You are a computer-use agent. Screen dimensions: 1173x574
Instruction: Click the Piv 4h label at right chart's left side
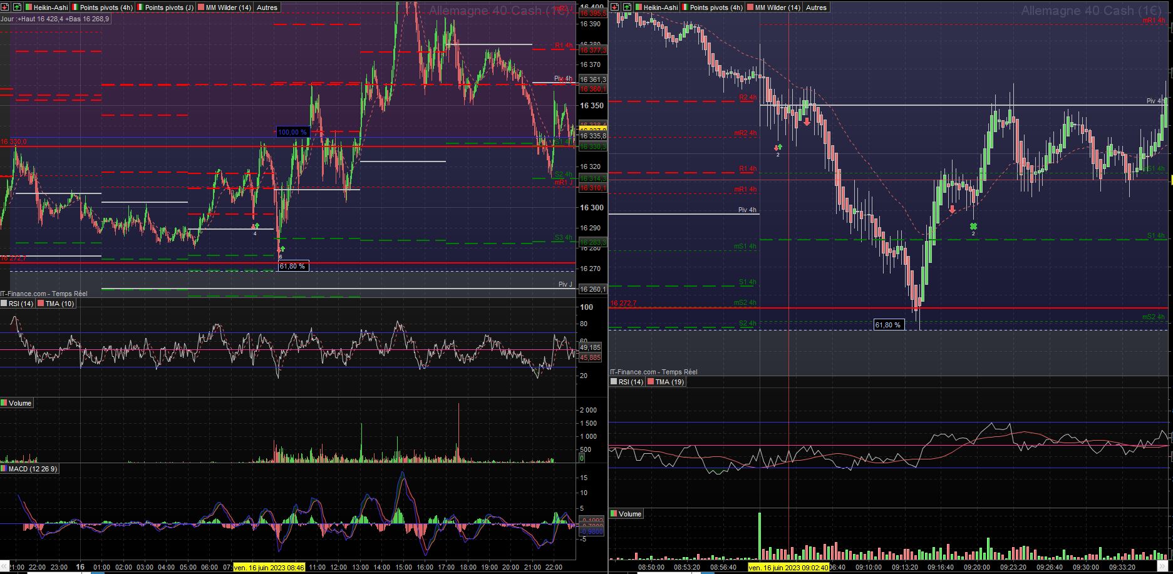coord(747,210)
